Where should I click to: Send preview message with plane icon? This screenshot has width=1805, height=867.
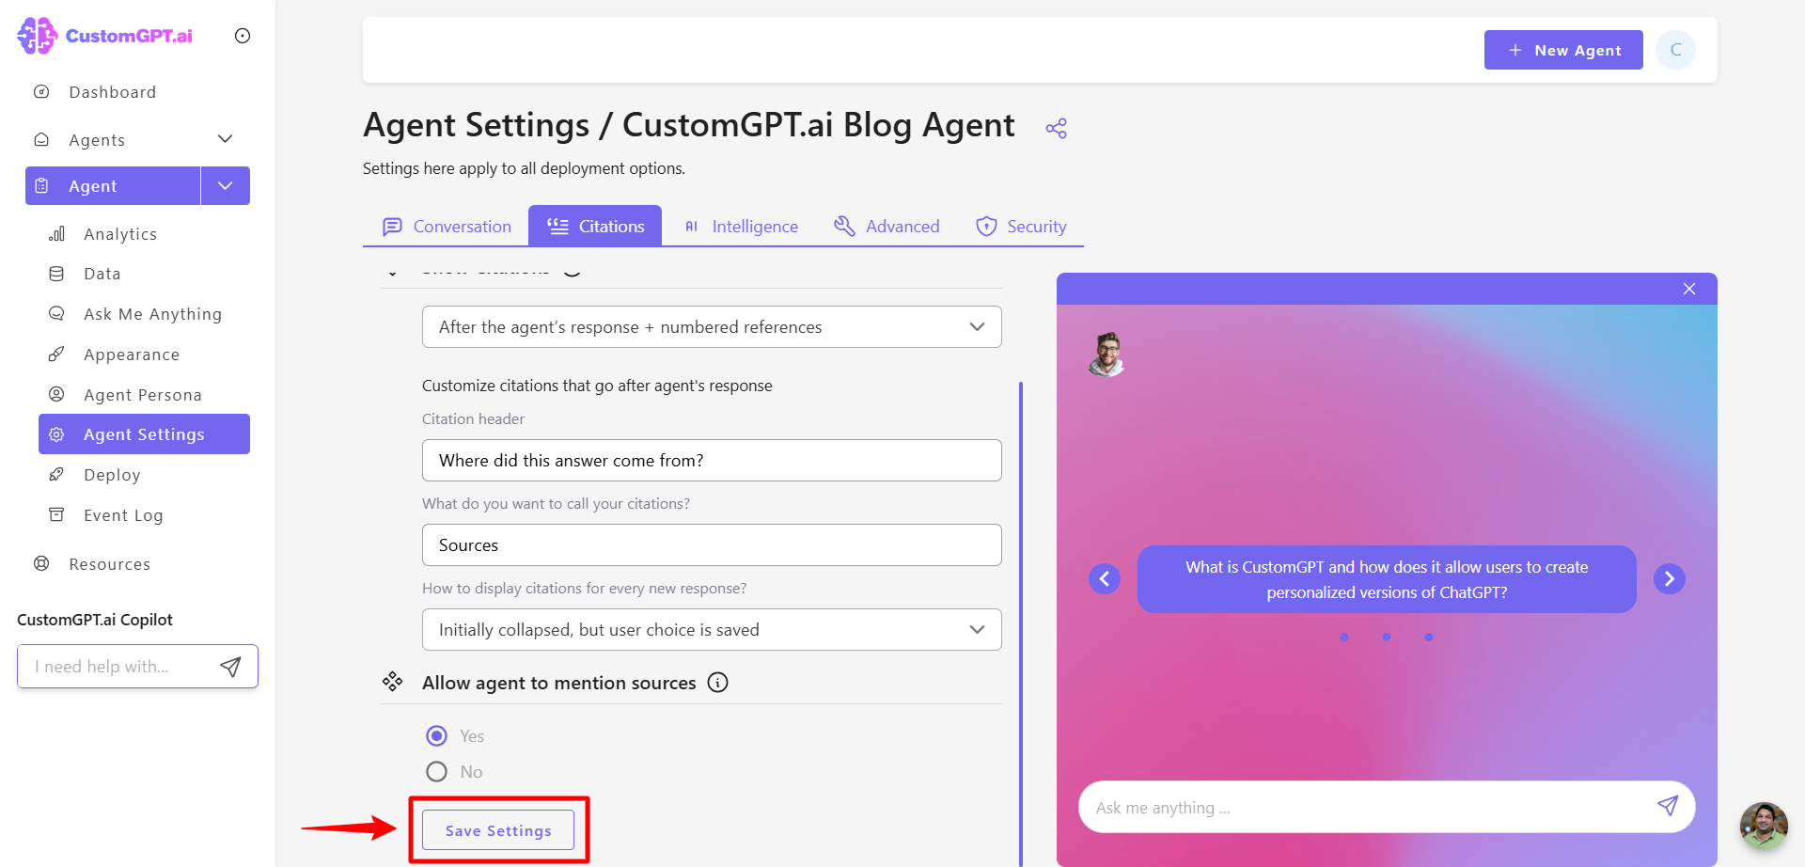(1668, 806)
